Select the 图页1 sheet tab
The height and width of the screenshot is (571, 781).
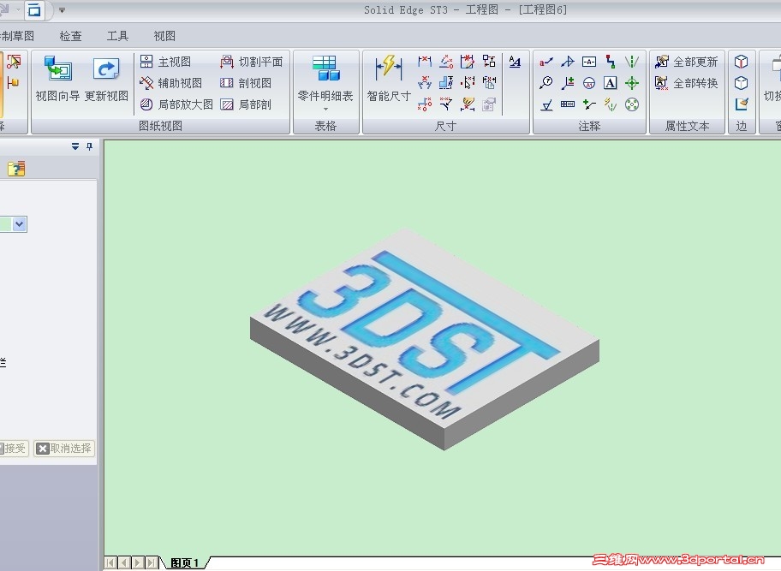coord(185,563)
